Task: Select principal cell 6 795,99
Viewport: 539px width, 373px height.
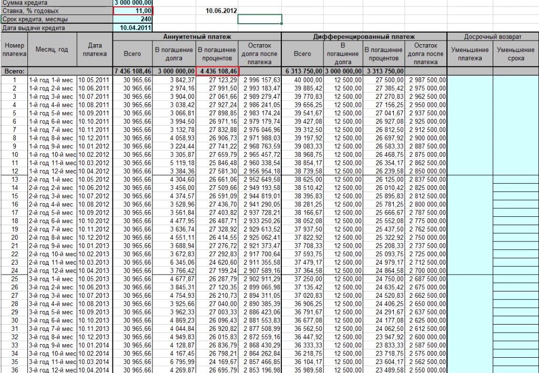Action: pos(174,362)
